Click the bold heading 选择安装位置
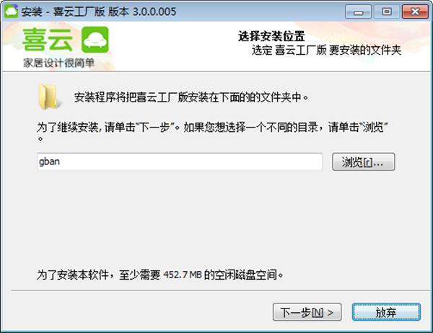433x333 pixels. click(x=271, y=36)
